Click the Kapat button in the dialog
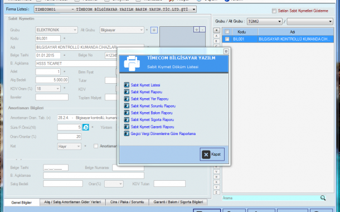This screenshot has width=340, height=212. pyautogui.click(x=212, y=155)
